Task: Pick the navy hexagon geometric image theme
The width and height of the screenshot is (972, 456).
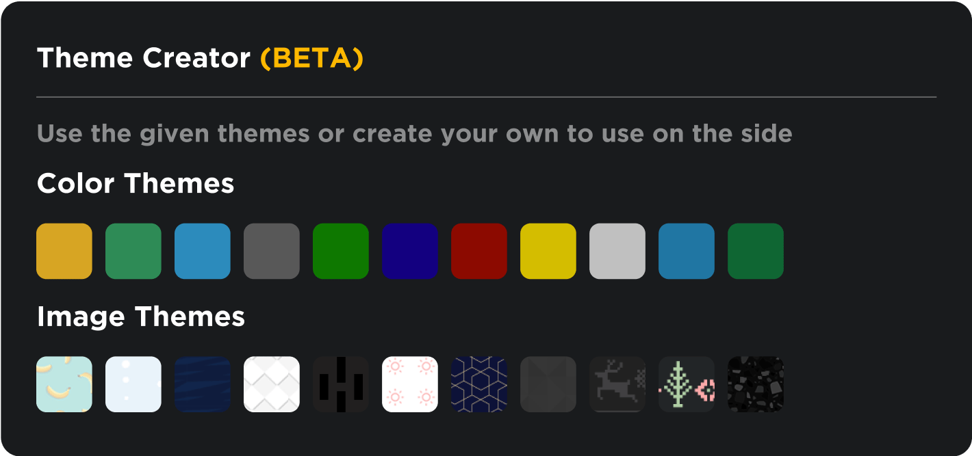Action: tap(479, 384)
